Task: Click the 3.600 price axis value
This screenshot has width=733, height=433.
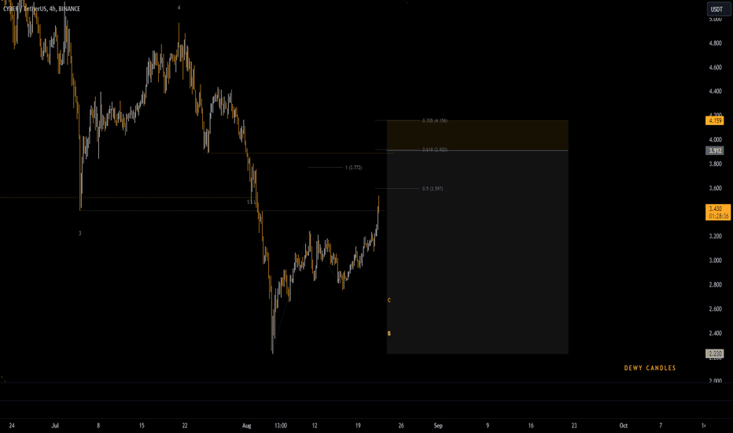Action: click(715, 188)
